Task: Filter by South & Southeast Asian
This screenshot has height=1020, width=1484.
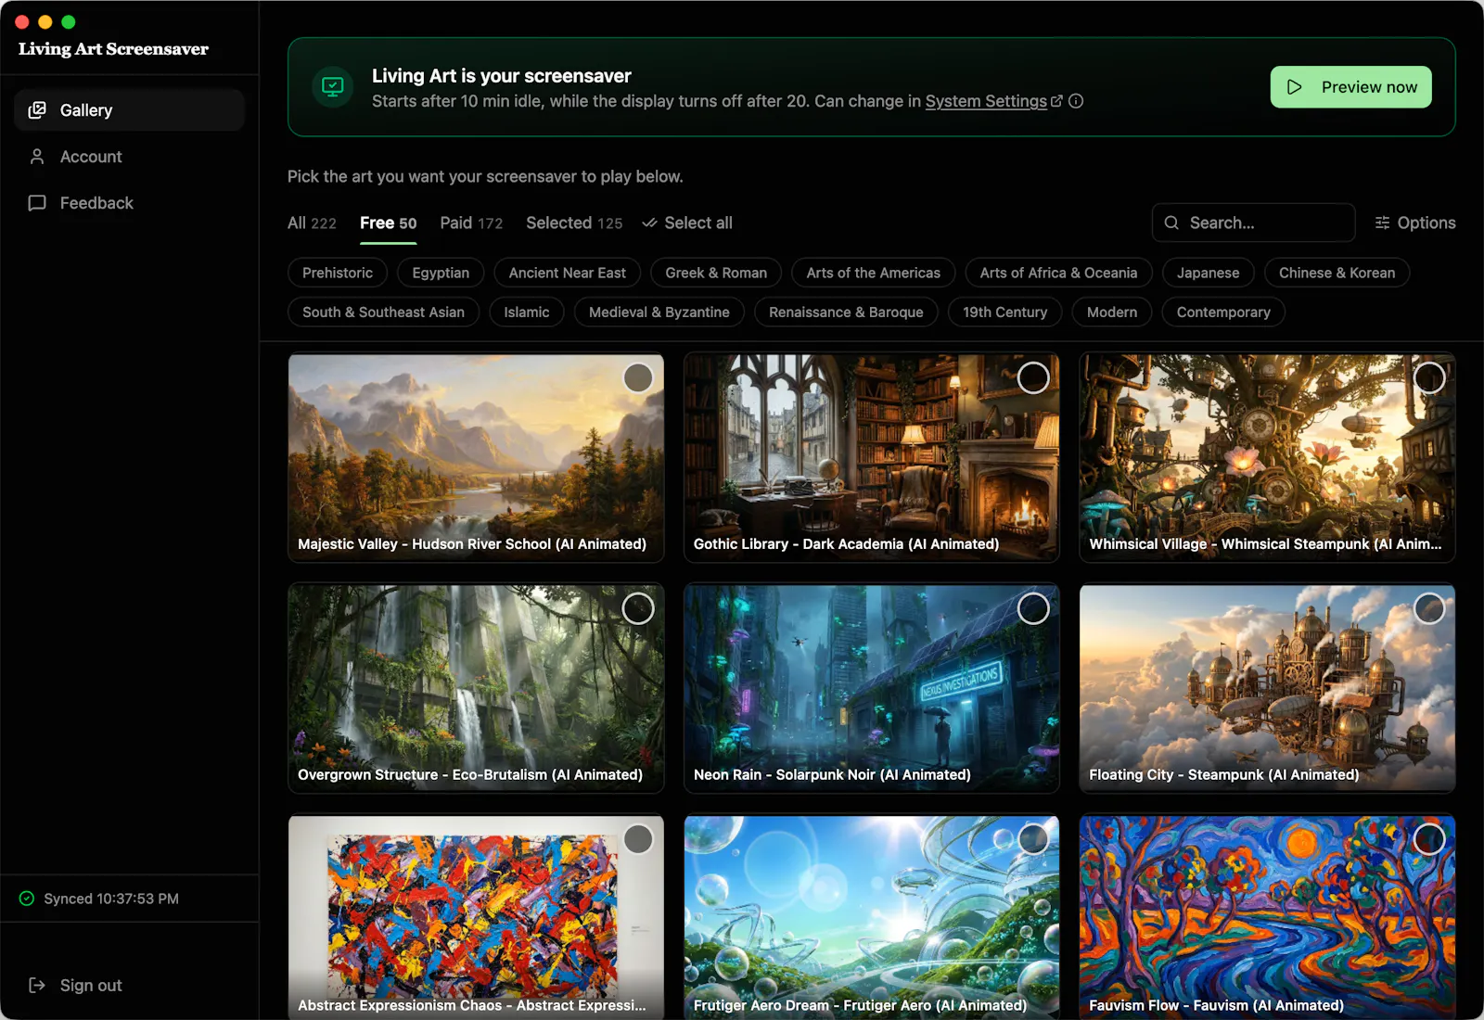Action: pos(383,312)
